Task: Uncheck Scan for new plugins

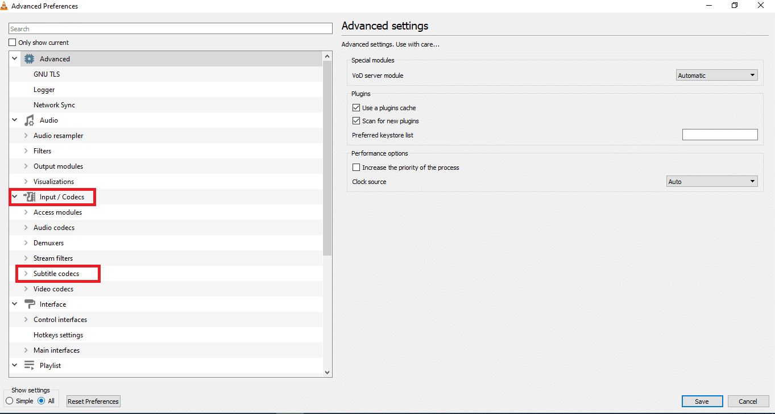Action: point(356,121)
